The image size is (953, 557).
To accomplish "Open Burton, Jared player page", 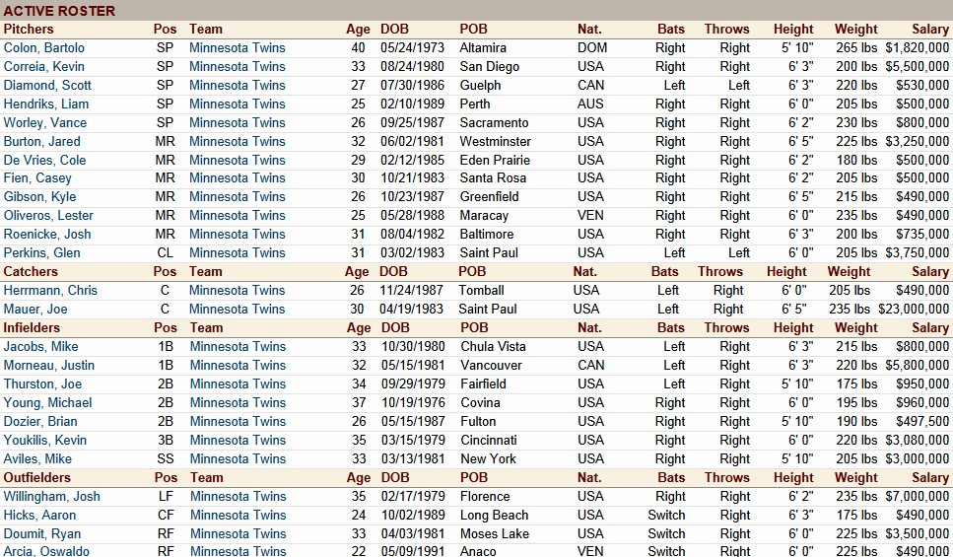I will click(x=42, y=142).
